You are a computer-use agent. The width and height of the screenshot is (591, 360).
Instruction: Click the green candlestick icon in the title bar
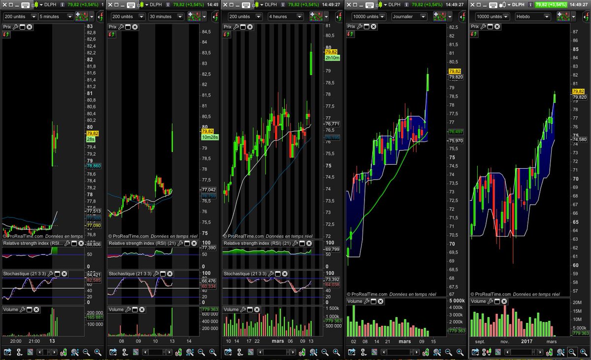click(x=36, y=4)
